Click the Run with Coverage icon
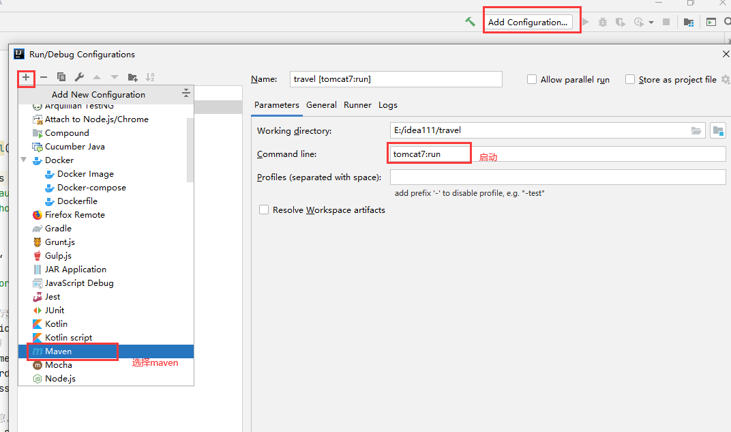731x432 pixels. (x=620, y=22)
